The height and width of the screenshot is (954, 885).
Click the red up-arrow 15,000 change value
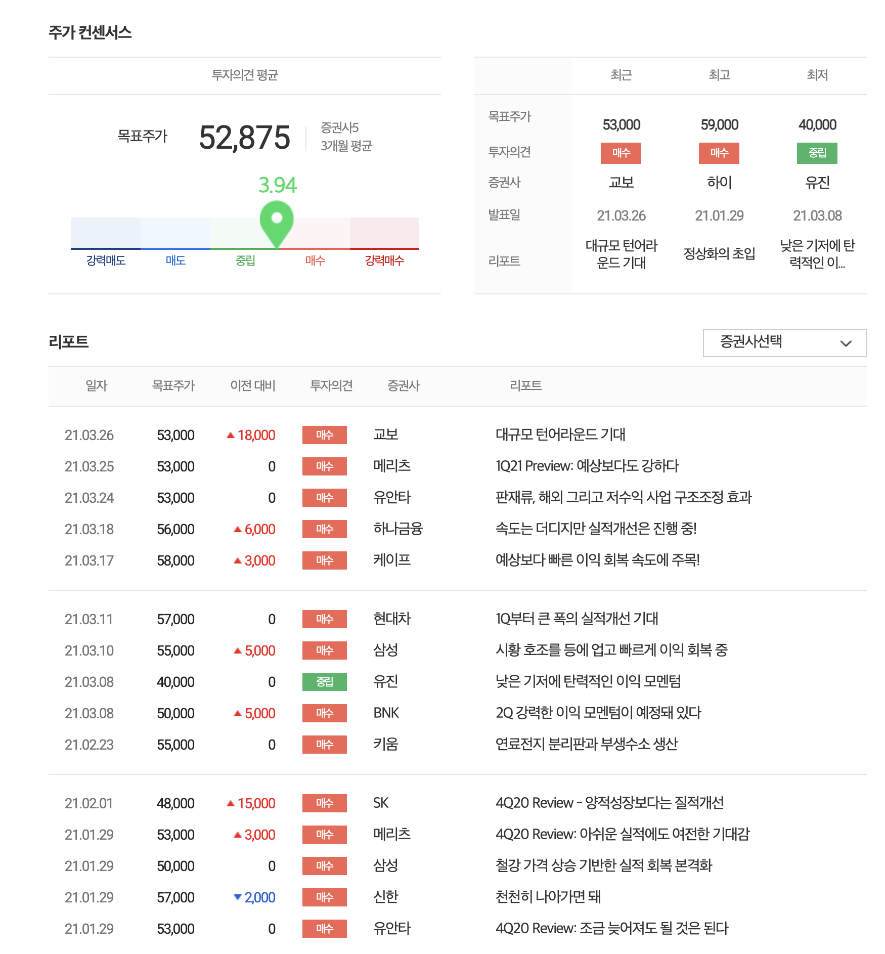pos(251,803)
